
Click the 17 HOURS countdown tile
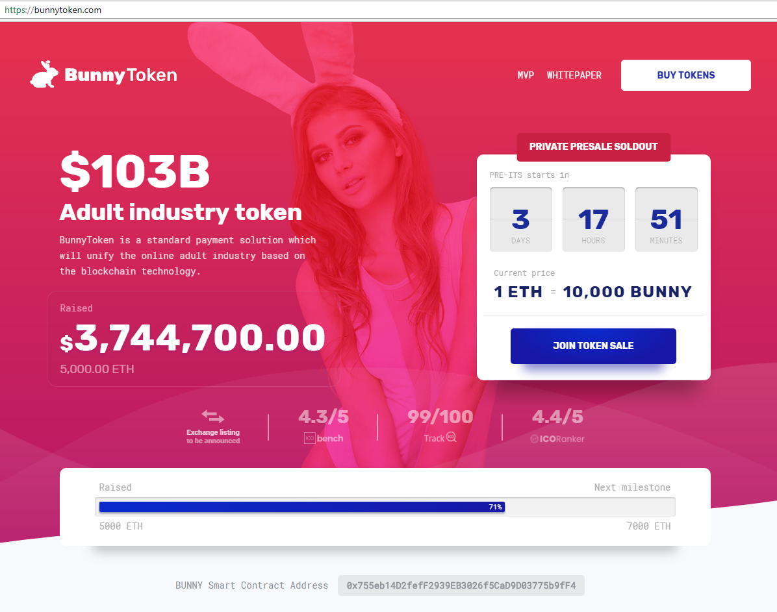point(594,219)
